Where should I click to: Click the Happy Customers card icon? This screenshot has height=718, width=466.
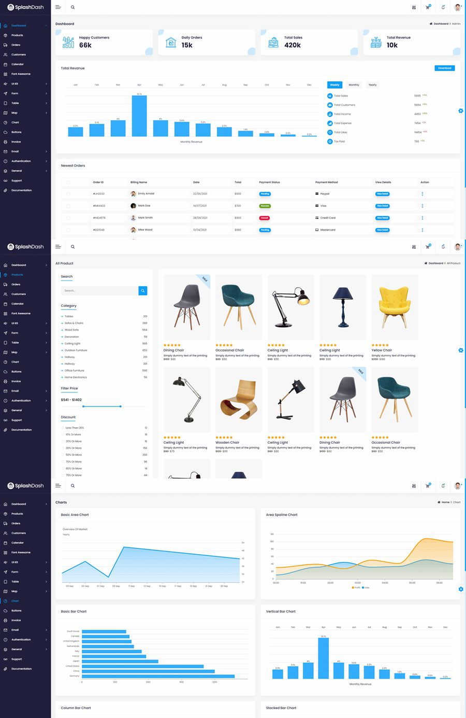click(68, 43)
